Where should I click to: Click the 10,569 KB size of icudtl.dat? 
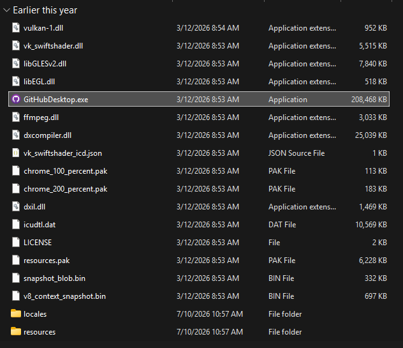[371, 225]
